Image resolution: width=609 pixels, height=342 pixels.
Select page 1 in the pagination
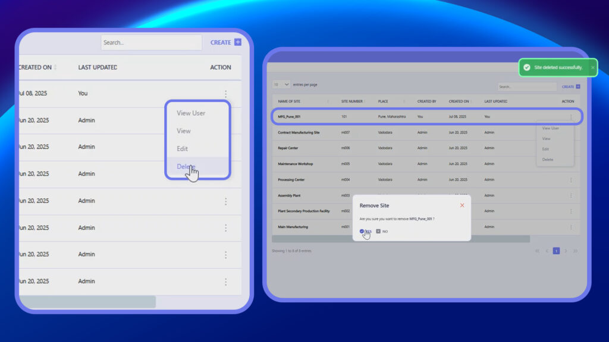coord(556,251)
